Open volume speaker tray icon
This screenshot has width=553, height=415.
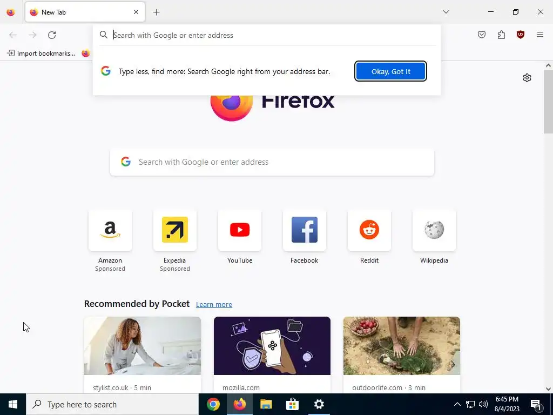click(x=483, y=404)
